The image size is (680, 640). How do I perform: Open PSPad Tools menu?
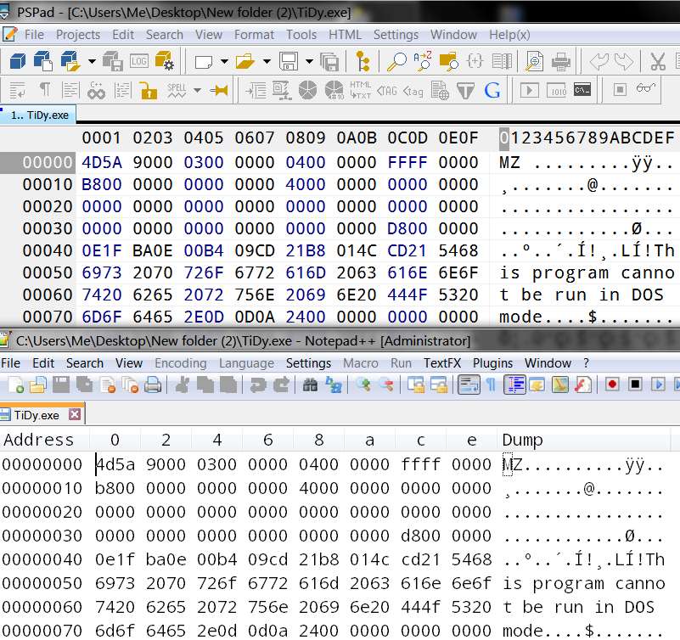coord(301,35)
